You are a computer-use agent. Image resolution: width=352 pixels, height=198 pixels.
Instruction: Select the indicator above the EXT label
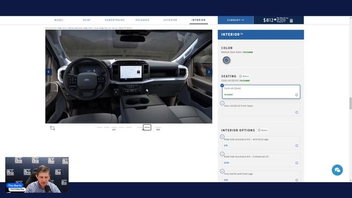[x=114, y=127]
